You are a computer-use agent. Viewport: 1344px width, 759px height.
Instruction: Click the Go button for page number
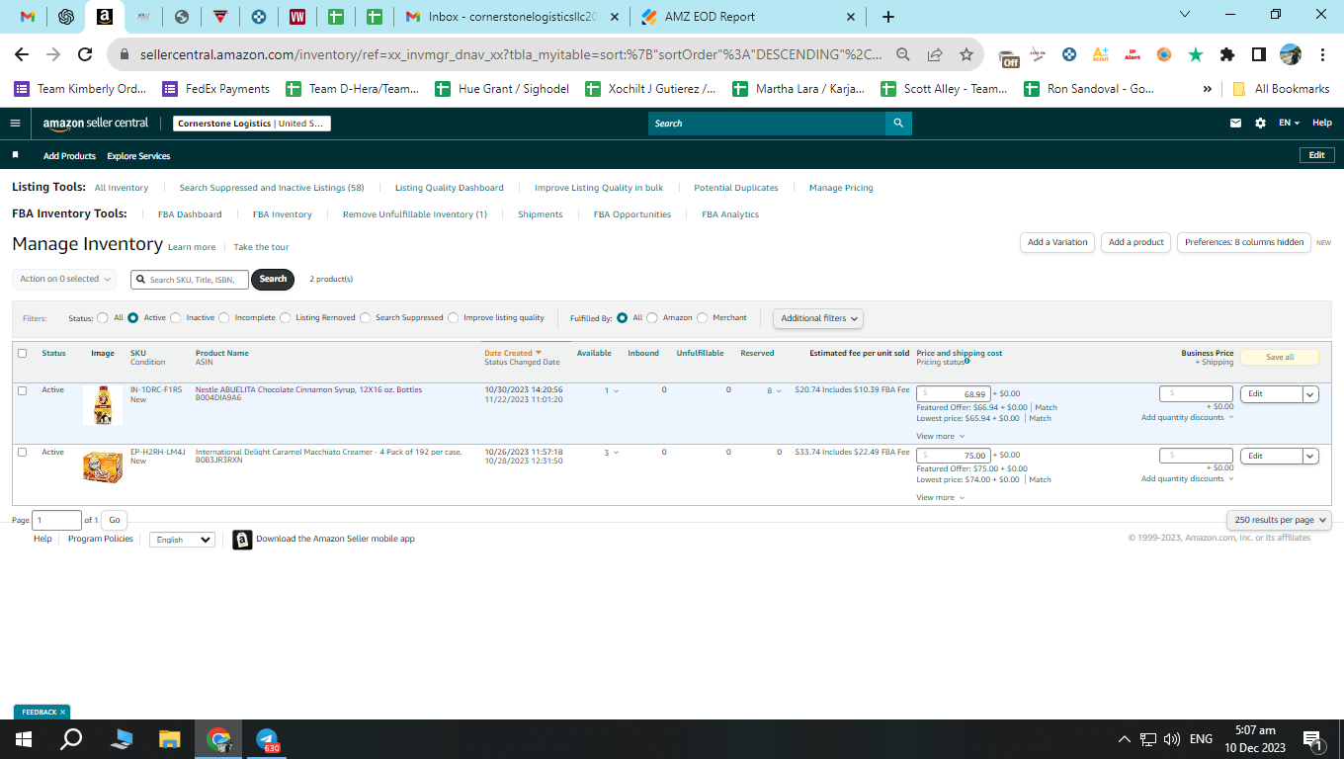point(115,520)
